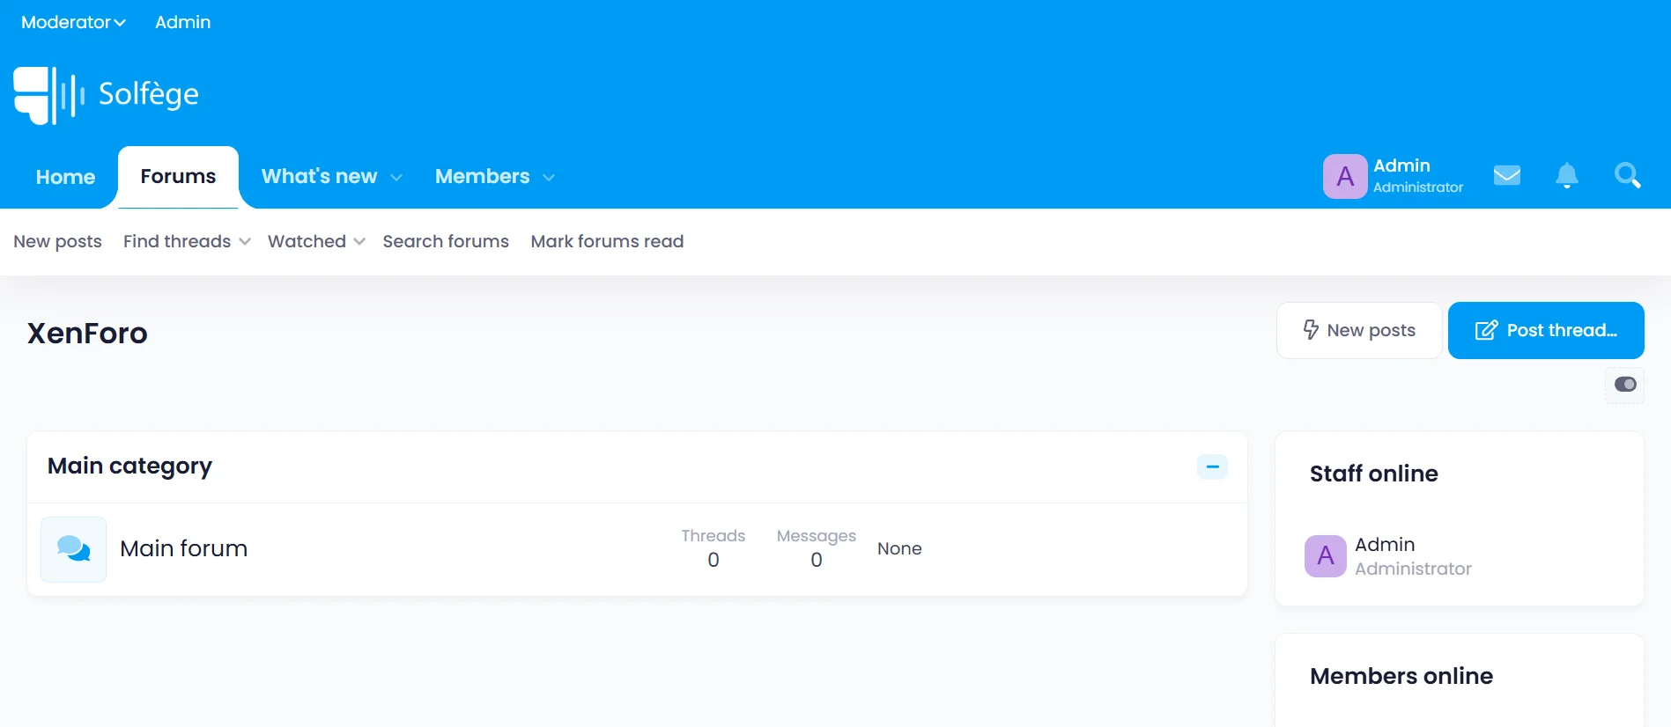This screenshot has width=1671, height=727.
Task: Switch to the Home tab
Action: (65, 177)
